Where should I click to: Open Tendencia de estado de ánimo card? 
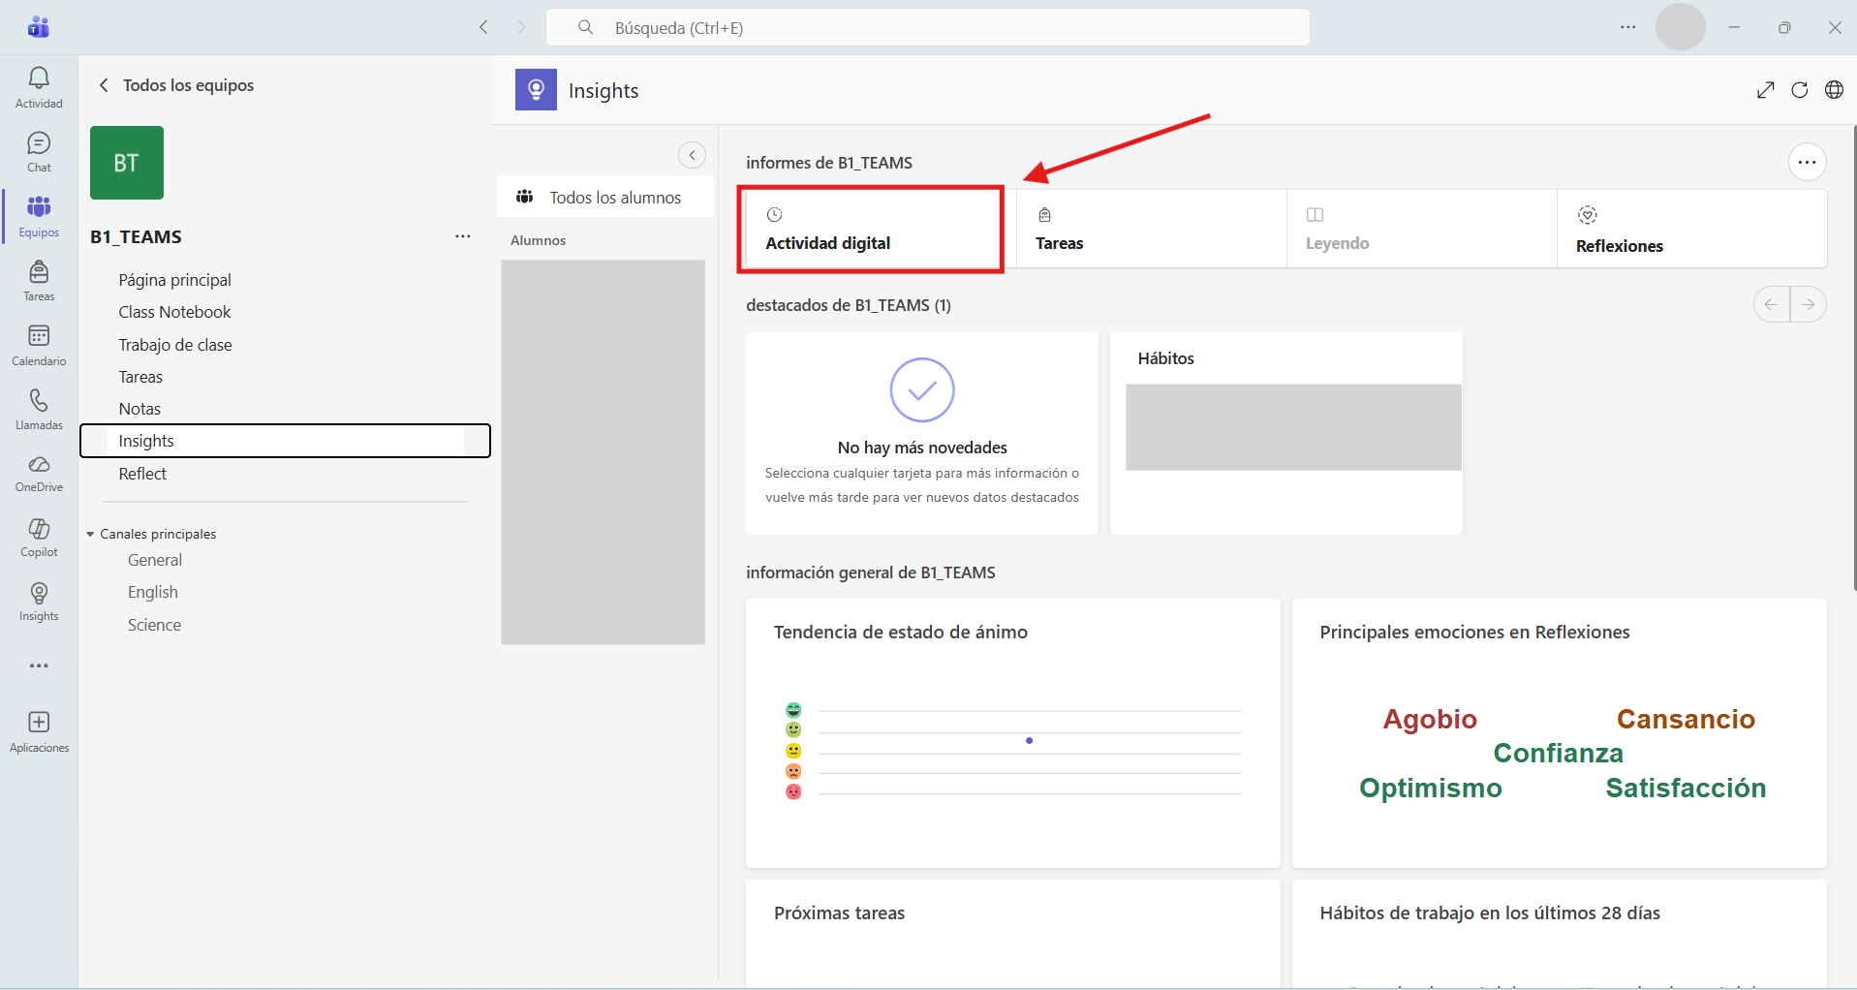[1013, 733]
